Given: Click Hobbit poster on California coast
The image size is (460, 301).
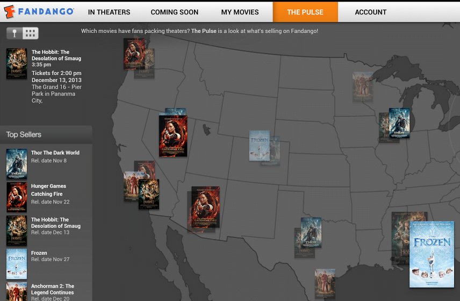Looking at the screenshot, I should [x=149, y=194].
